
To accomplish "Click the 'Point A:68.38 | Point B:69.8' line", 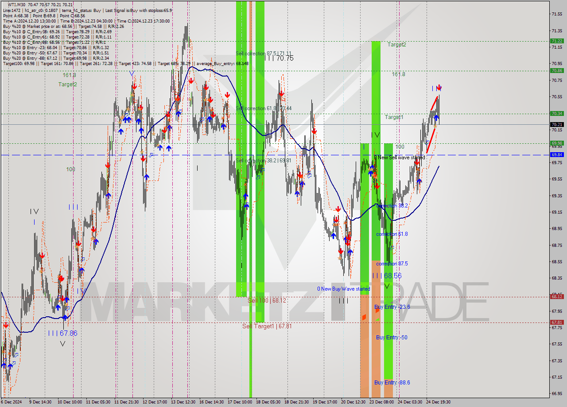I will click(x=44, y=15).
